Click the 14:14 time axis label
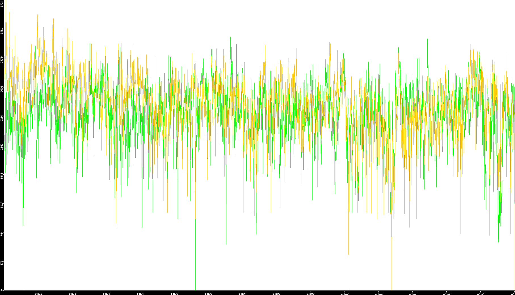515x295 pixels. pos(481,294)
